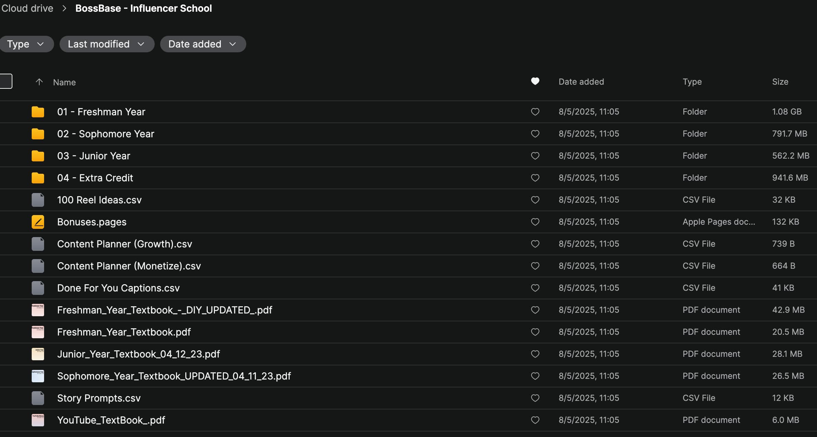Open the Date added filter dropdown

click(203, 44)
